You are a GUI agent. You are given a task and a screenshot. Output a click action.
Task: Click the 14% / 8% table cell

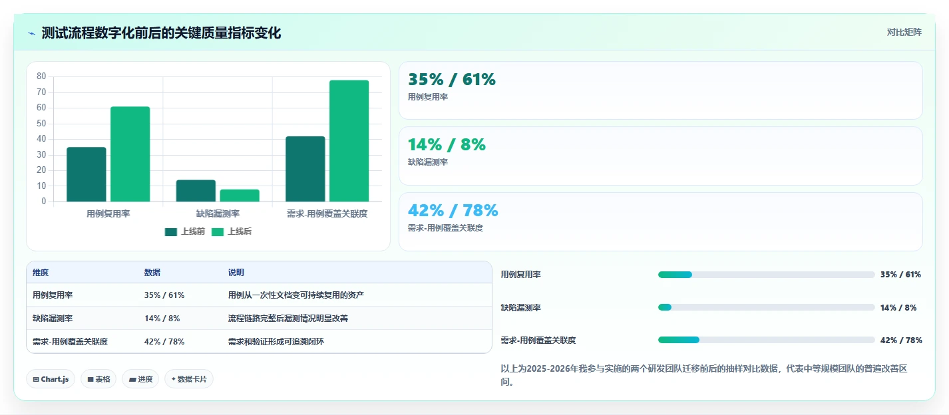[162, 319]
